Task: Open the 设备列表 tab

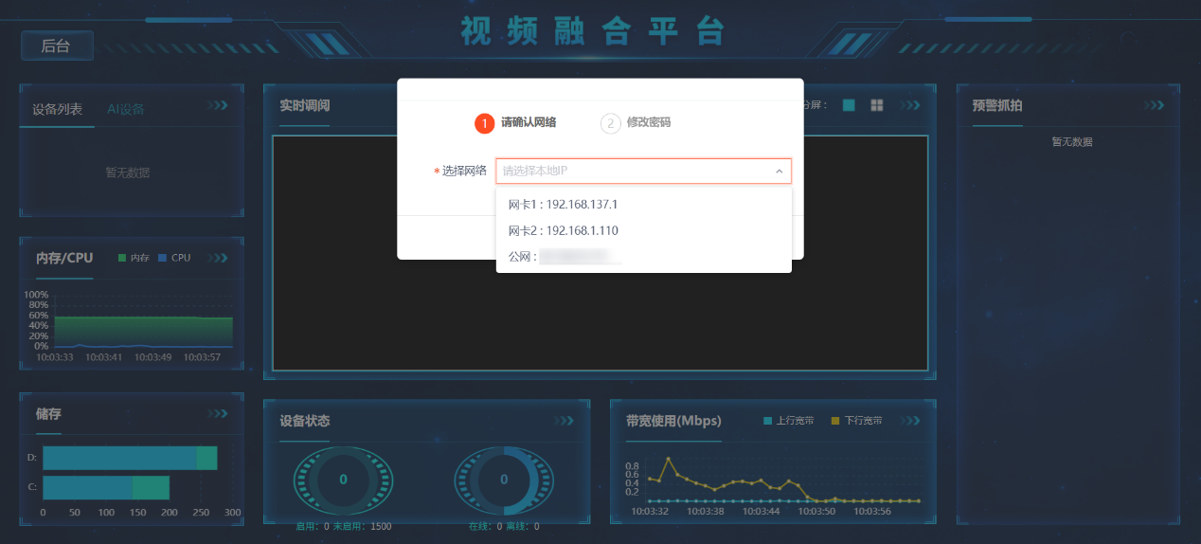Action: (57, 109)
